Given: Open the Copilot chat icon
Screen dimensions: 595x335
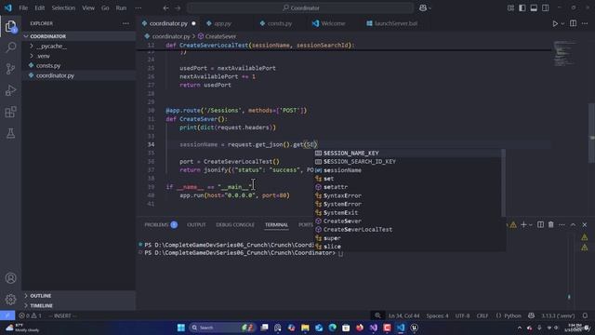Looking at the screenshot, I should point(423,8).
